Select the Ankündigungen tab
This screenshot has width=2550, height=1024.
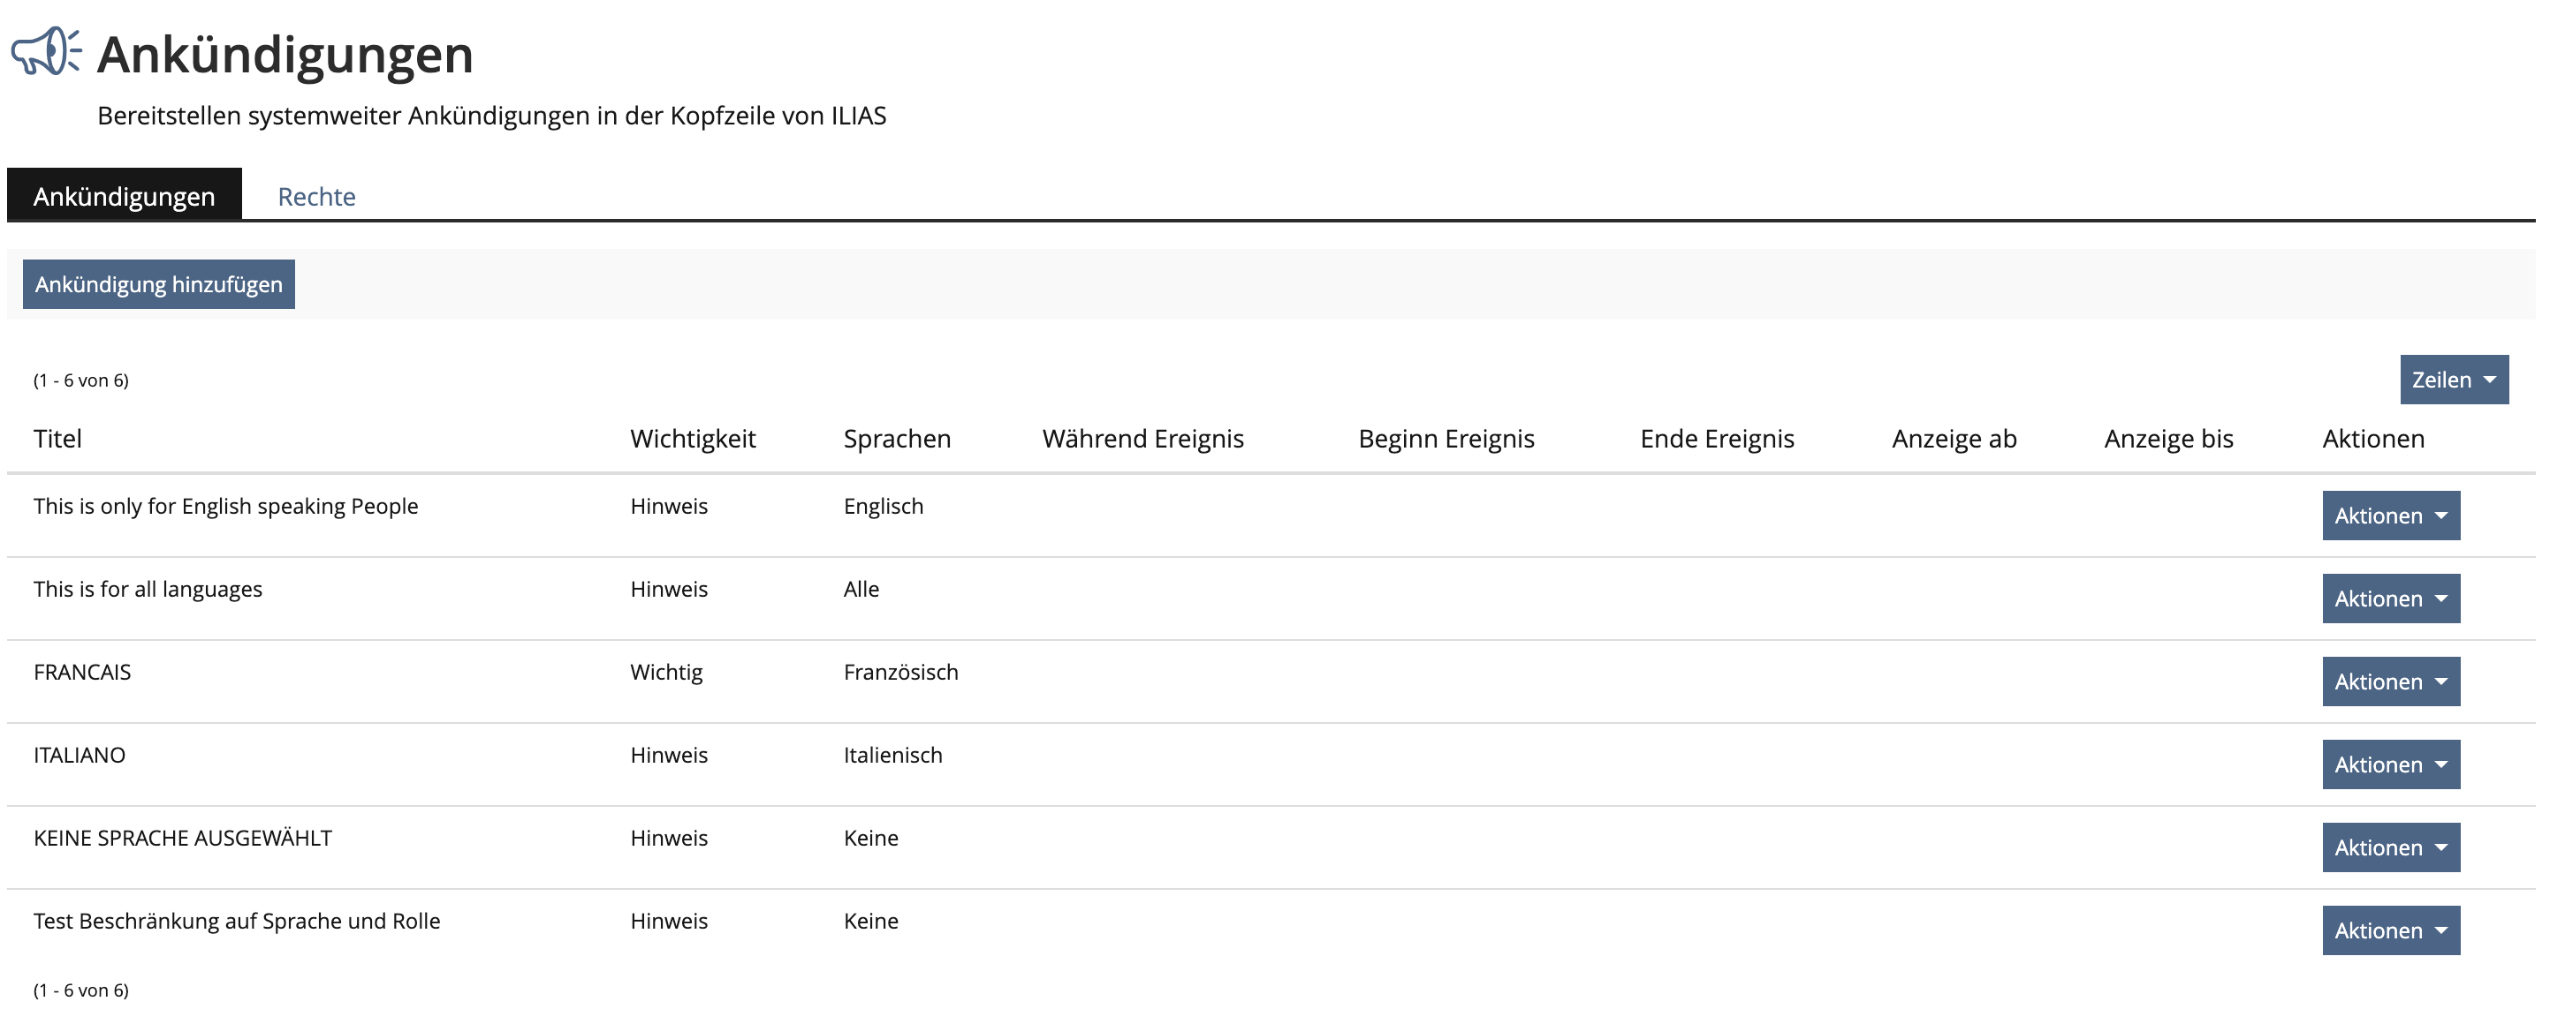pos(124,196)
